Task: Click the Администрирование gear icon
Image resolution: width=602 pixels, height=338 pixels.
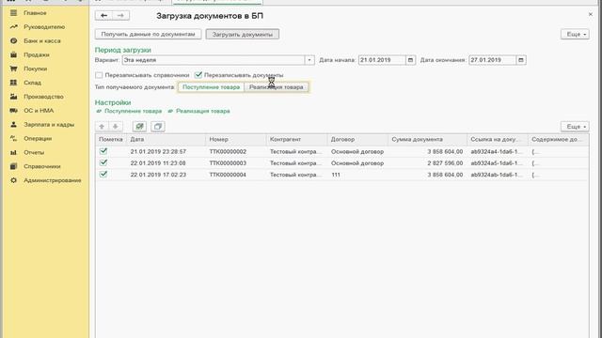Action: tap(13, 180)
